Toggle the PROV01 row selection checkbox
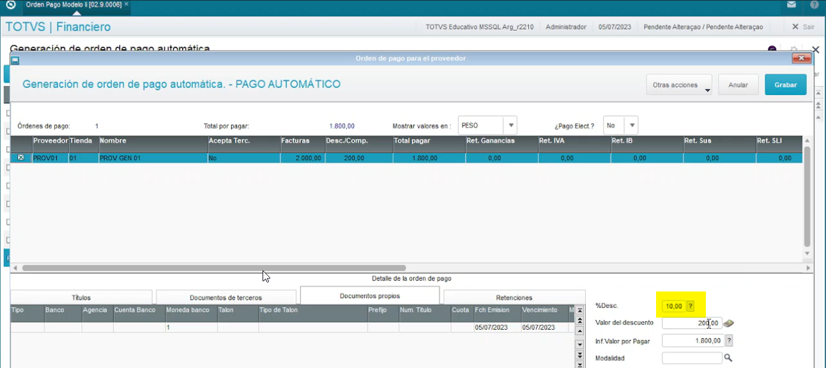826x368 pixels. tap(20, 158)
